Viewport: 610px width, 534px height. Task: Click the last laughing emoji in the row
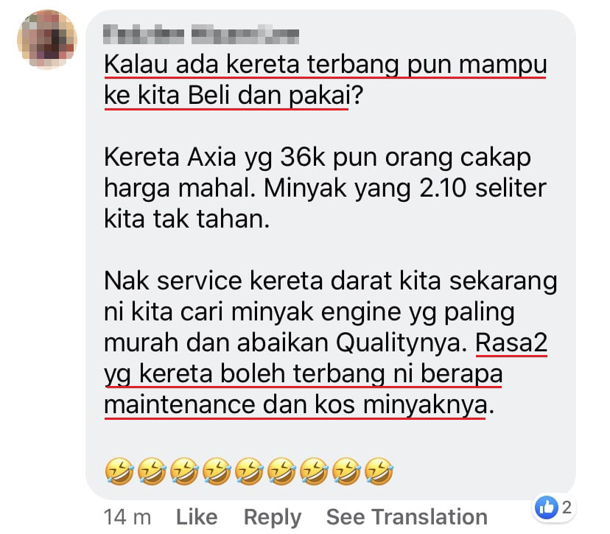tap(379, 471)
